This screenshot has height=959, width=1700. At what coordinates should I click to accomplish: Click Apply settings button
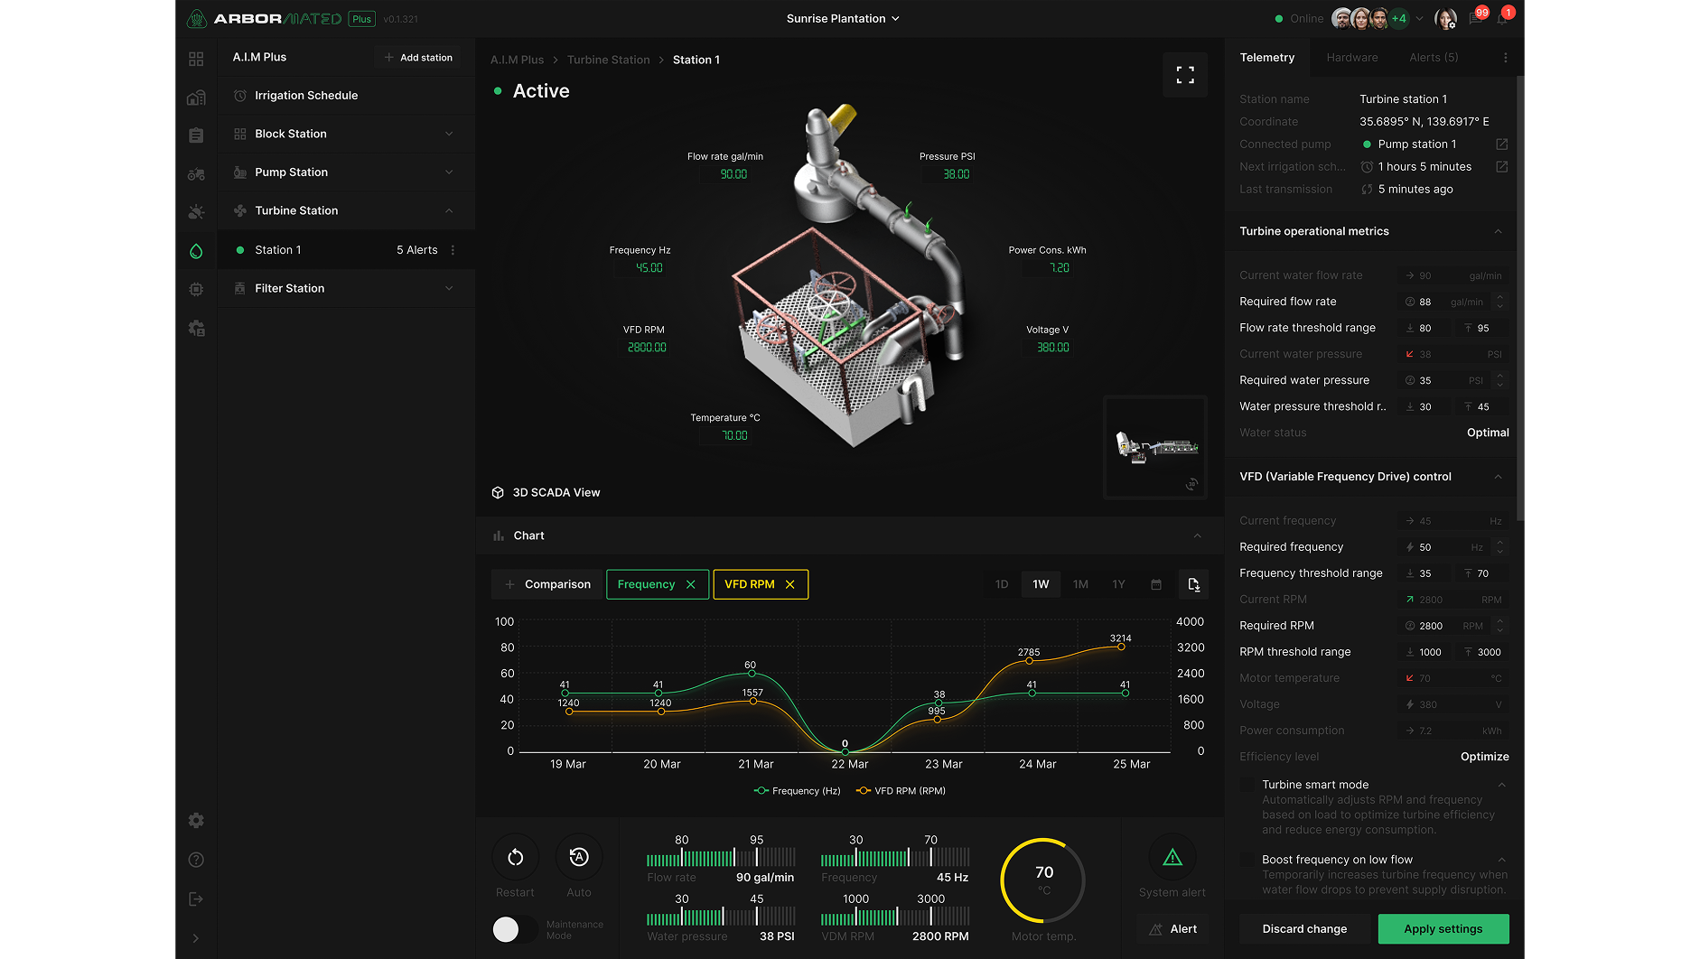point(1443,929)
